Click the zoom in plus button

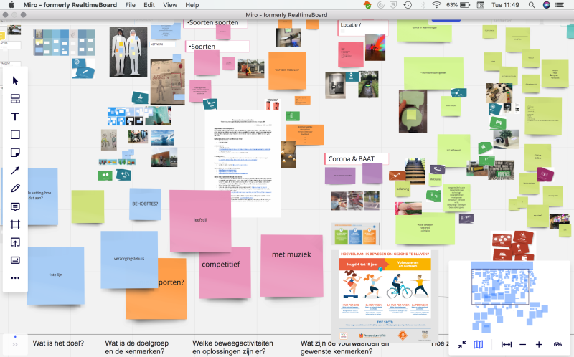pos(539,345)
